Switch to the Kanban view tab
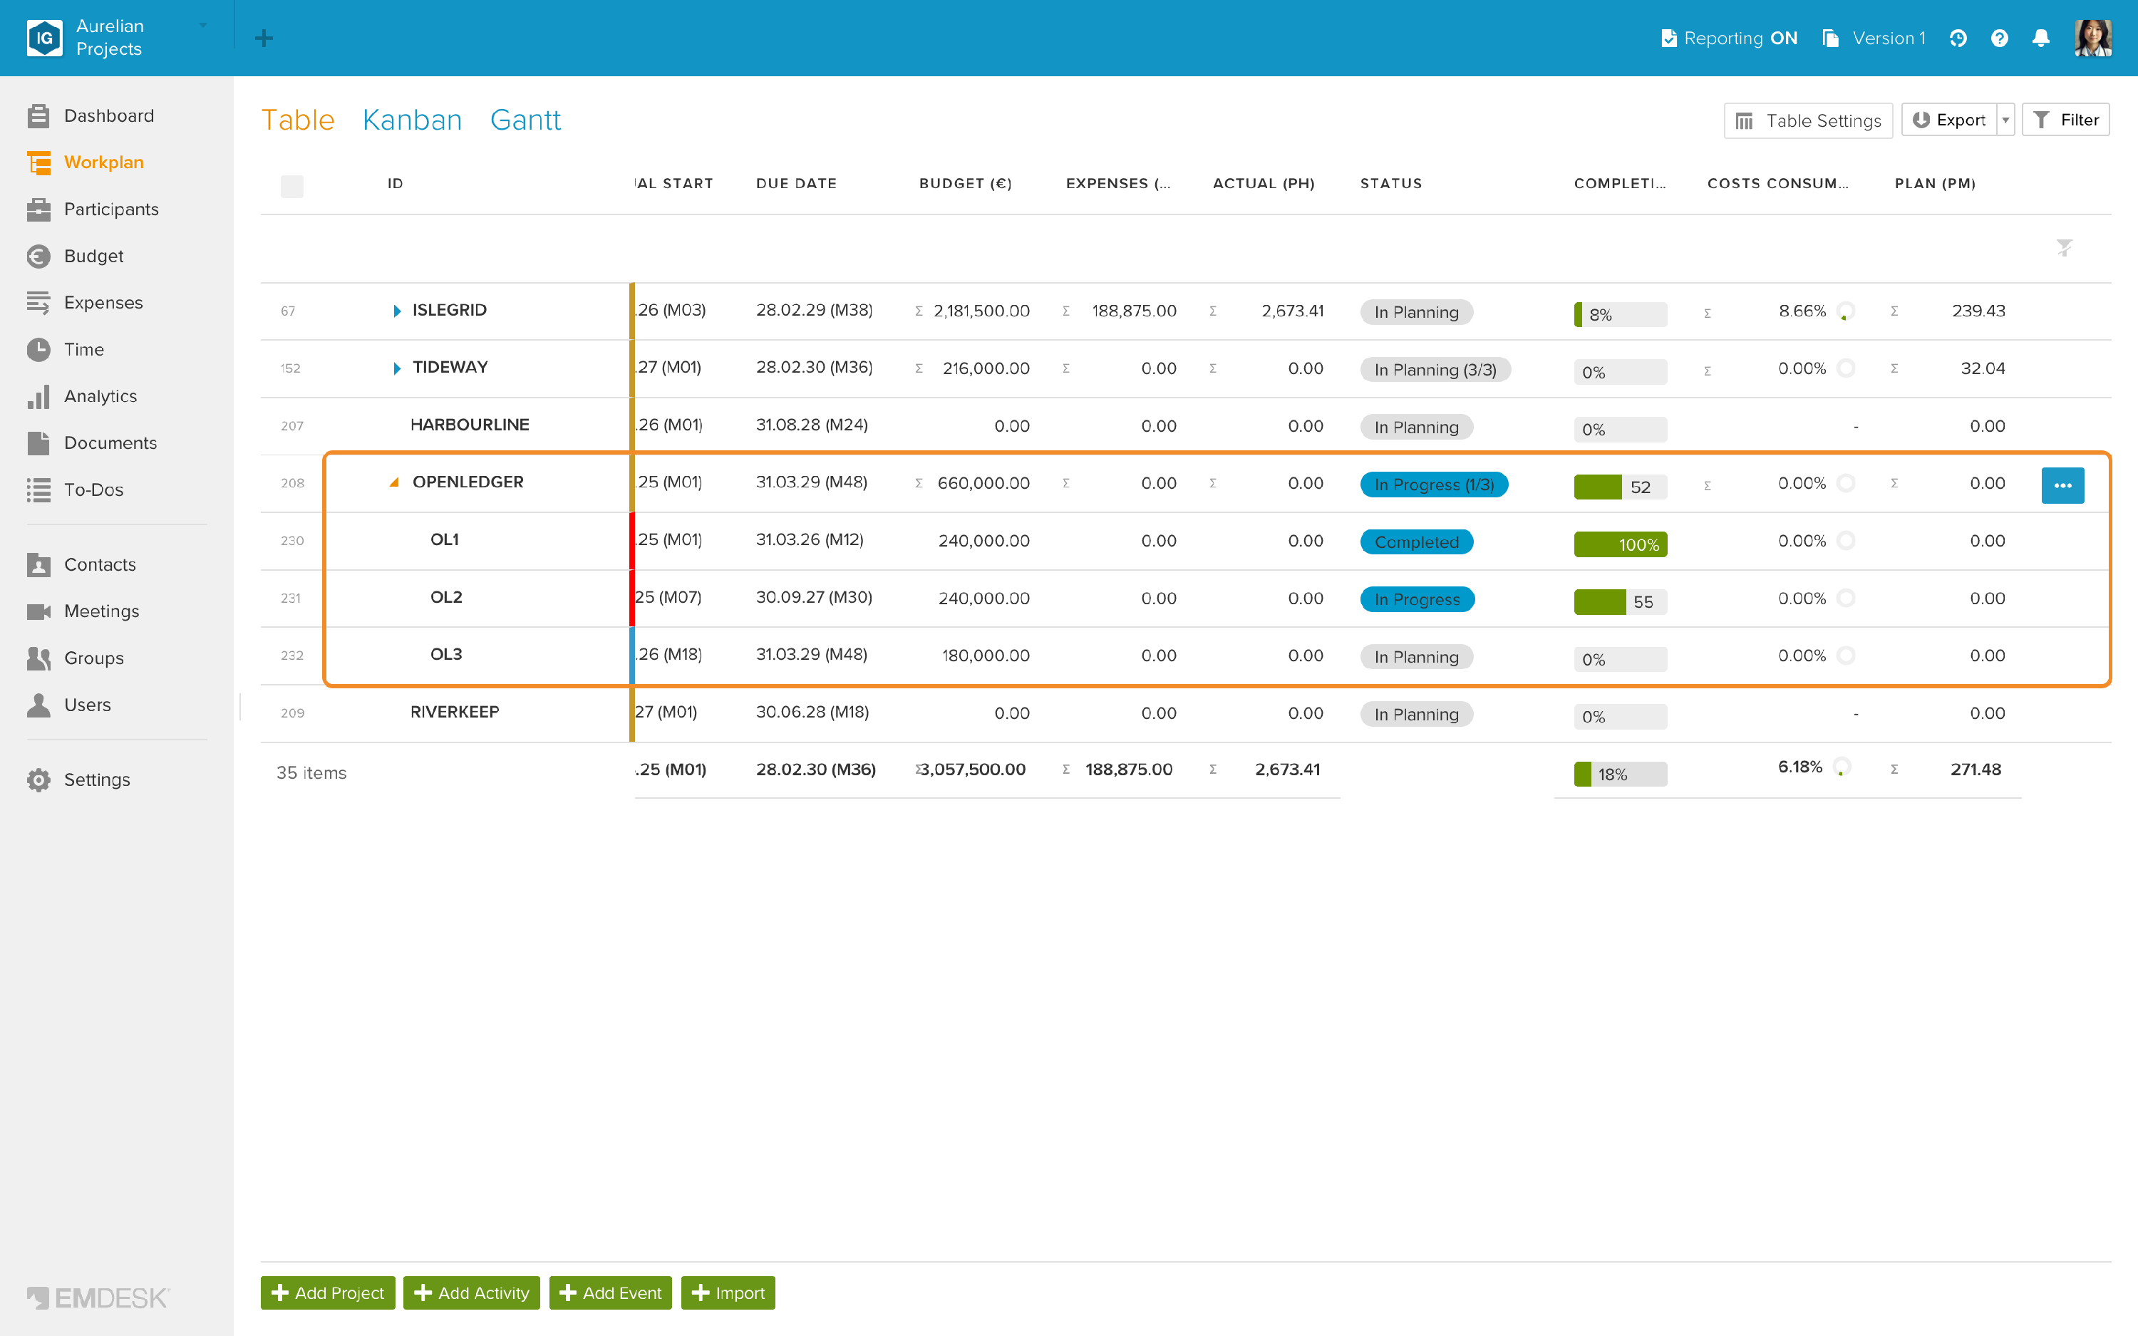Image resolution: width=2138 pixels, height=1336 pixels. point(412,120)
